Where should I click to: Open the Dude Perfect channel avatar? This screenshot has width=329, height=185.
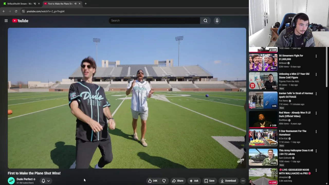[x=11, y=181]
